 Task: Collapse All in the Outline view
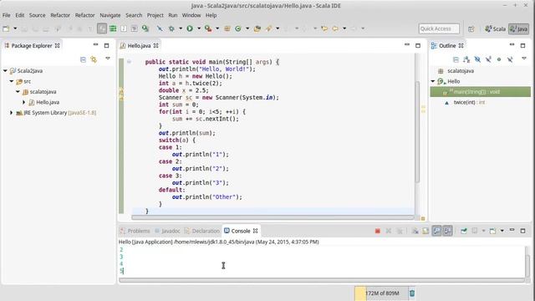(x=456, y=59)
